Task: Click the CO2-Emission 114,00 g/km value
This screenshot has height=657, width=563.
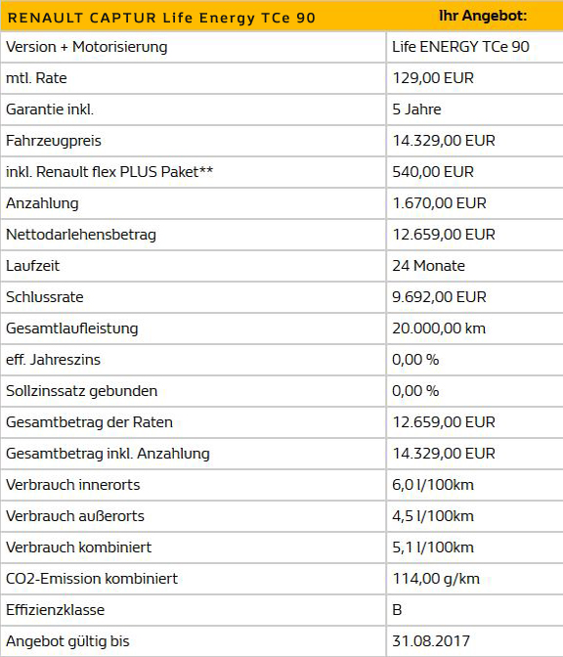Action: coord(436,579)
